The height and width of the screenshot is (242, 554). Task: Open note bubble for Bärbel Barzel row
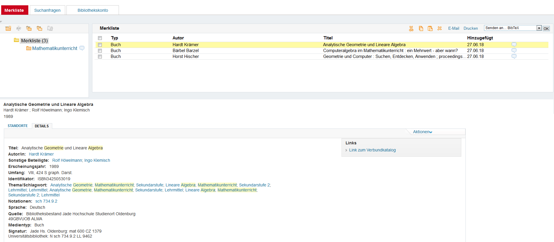point(514,51)
